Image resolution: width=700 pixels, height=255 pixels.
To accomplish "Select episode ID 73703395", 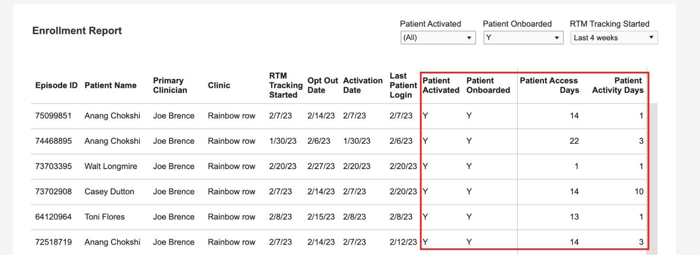I will click(x=53, y=166).
